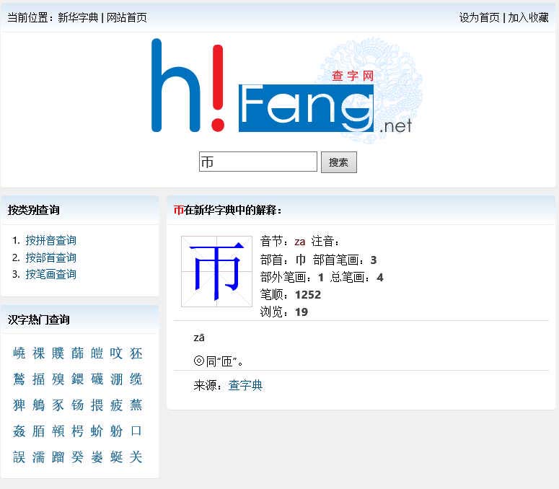The width and height of the screenshot is (559, 489).
Task: Click 加入收藏 at top right
Action: click(528, 17)
